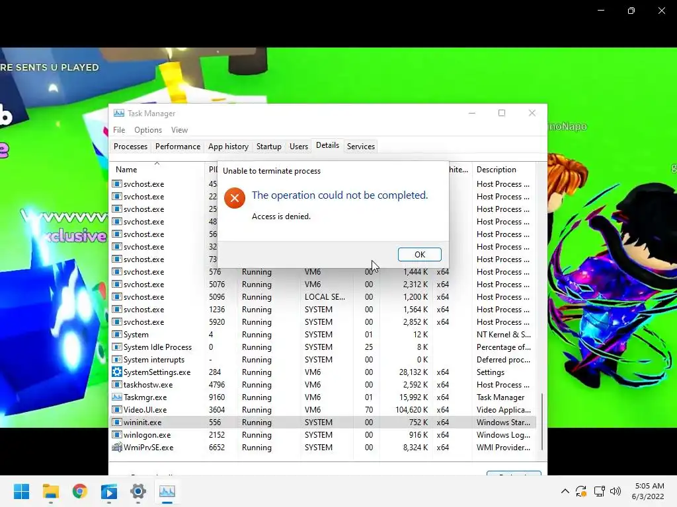Select the Taskmgr.exe process name
Image resolution: width=677 pixels, height=507 pixels.
pyautogui.click(x=145, y=397)
